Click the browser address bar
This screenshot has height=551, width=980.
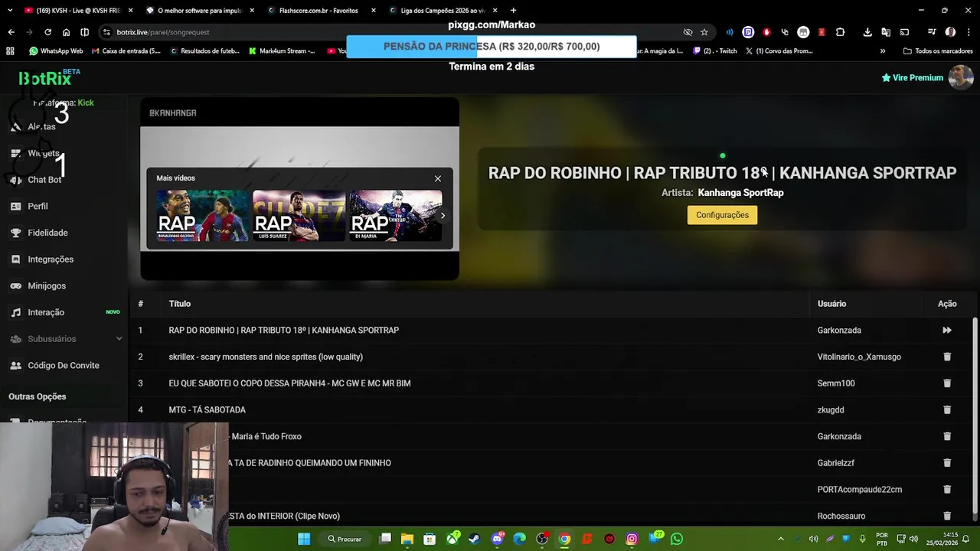(390, 32)
